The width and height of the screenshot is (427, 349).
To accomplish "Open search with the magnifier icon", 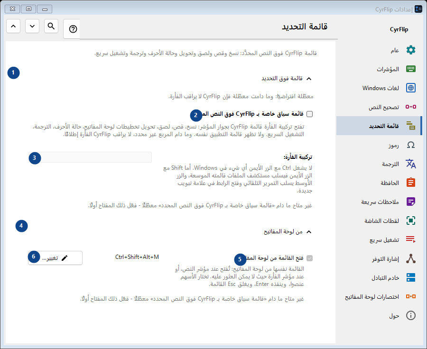I will pos(51,26).
